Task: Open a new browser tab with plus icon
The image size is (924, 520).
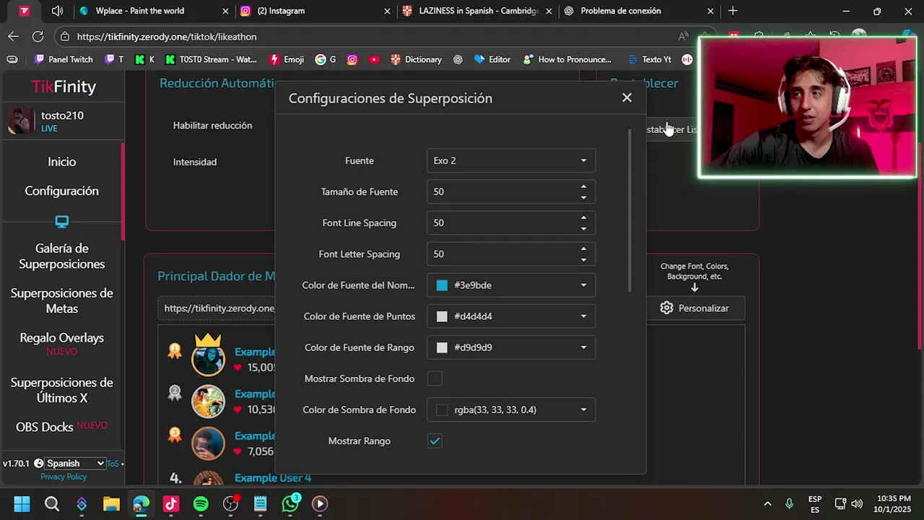Action: click(x=733, y=11)
